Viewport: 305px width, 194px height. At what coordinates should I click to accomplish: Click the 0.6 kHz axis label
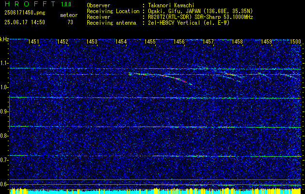(4, 184)
